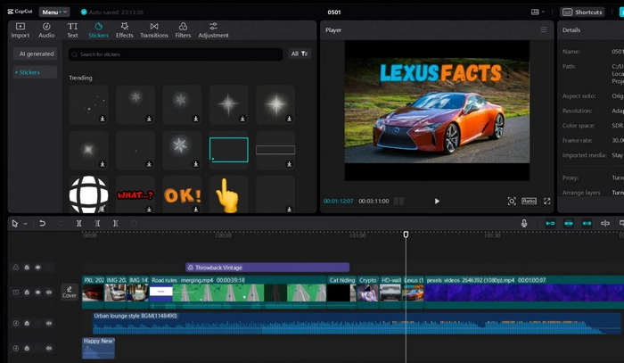Switch to the Audio tab
Screen dimensions: 624x363
point(46,30)
